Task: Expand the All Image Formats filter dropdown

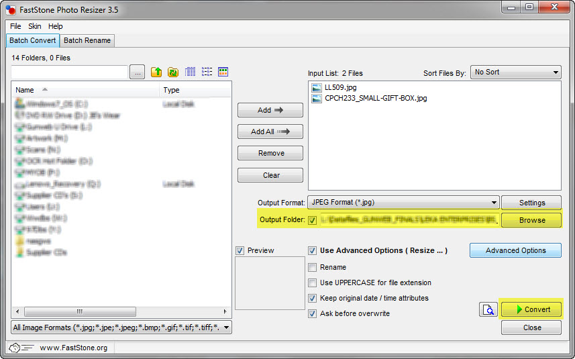Action: tap(121, 327)
